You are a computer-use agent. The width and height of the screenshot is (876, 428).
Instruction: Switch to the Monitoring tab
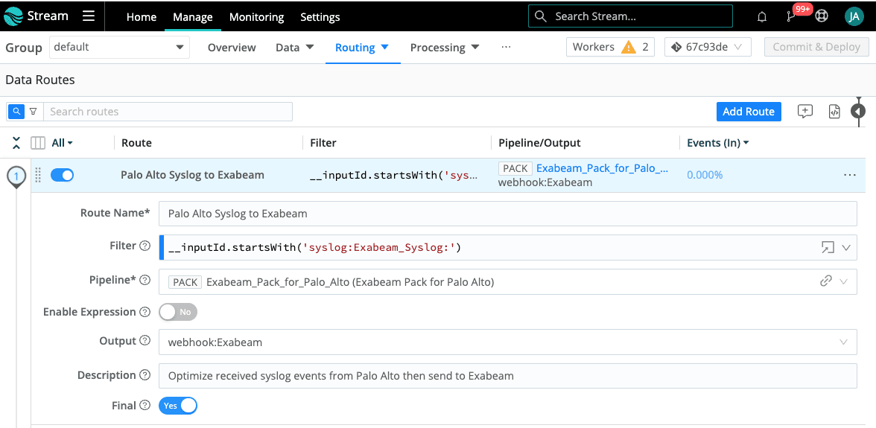(256, 17)
